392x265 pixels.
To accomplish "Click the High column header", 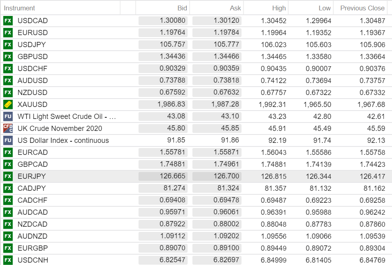I will click(x=279, y=8).
